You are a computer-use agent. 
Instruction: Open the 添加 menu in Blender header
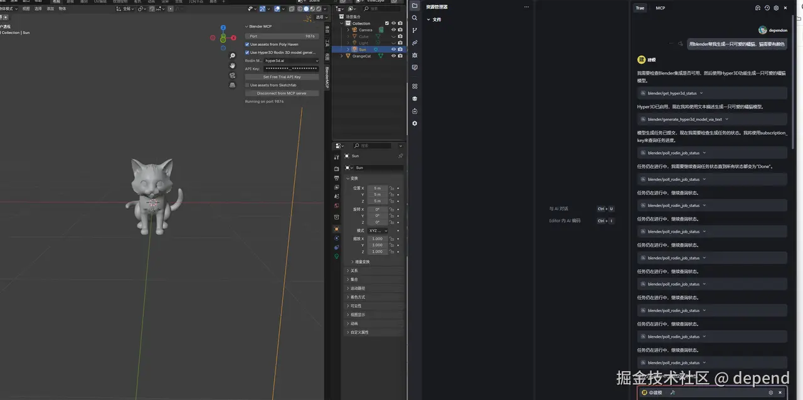click(50, 9)
